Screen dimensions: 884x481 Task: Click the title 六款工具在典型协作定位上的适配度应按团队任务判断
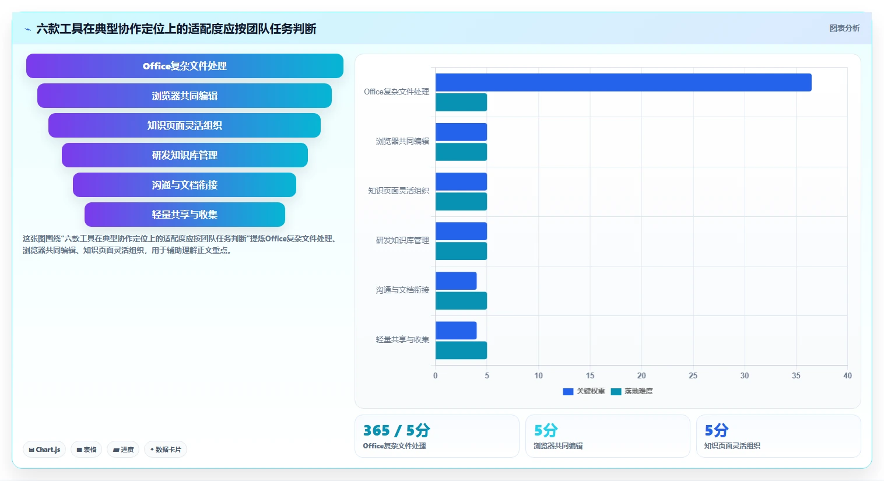176,29
